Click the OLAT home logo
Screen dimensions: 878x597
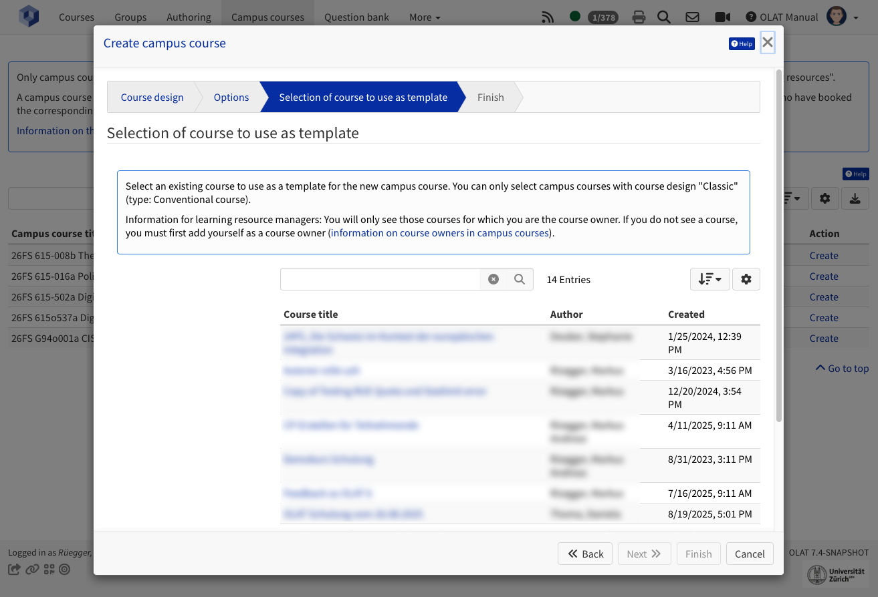(29, 17)
